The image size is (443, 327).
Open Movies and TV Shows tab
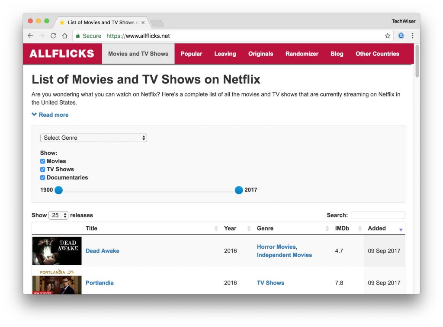[x=138, y=54]
